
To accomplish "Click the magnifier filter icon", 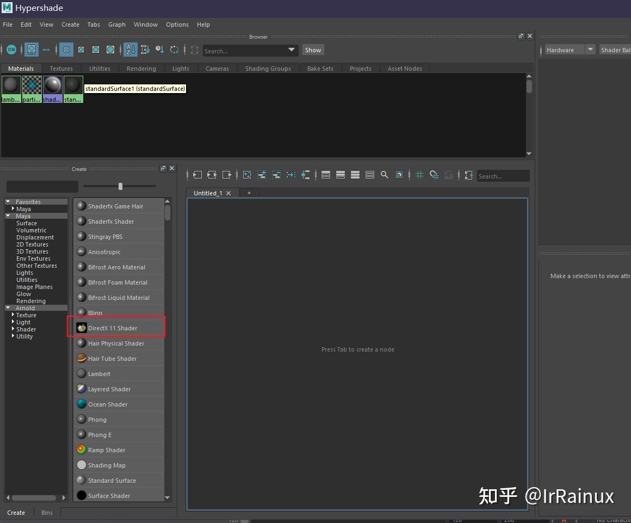I will tap(385, 175).
